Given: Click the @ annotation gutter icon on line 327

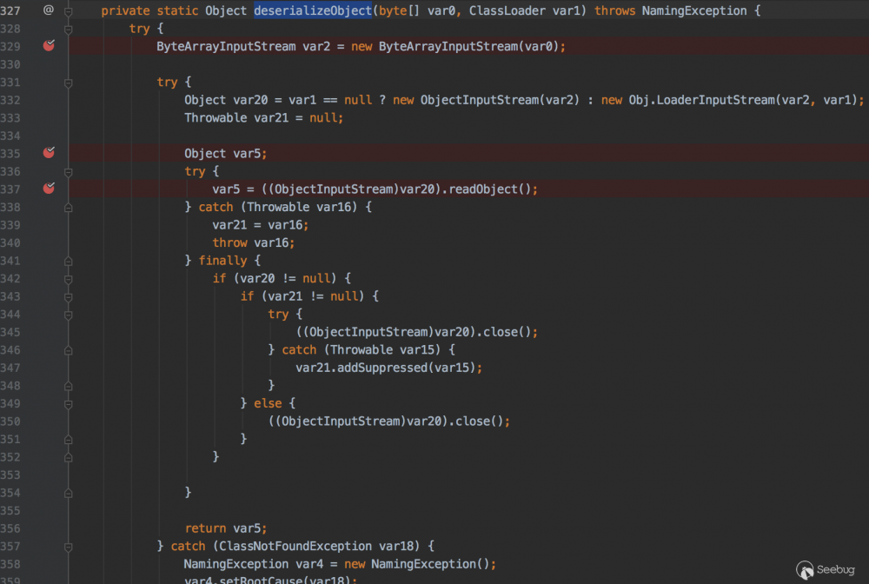Looking at the screenshot, I should [50, 10].
